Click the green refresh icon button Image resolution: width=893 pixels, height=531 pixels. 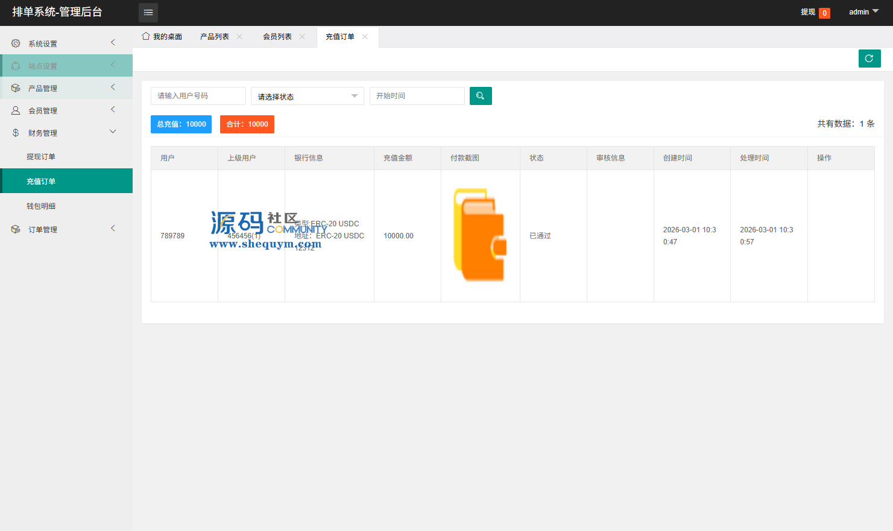tap(869, 59)
